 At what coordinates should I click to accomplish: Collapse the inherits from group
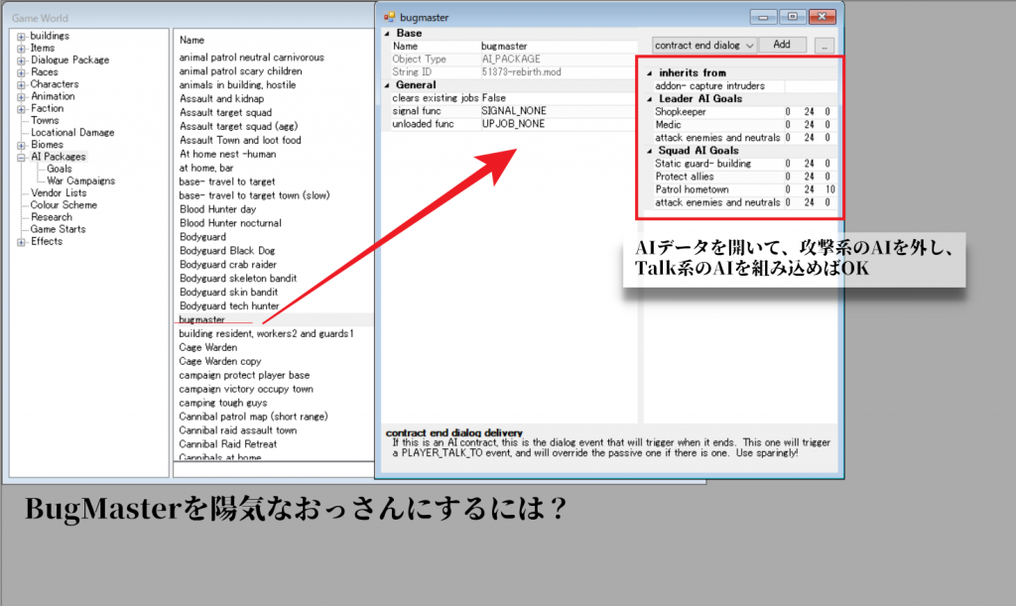point(650,73)
